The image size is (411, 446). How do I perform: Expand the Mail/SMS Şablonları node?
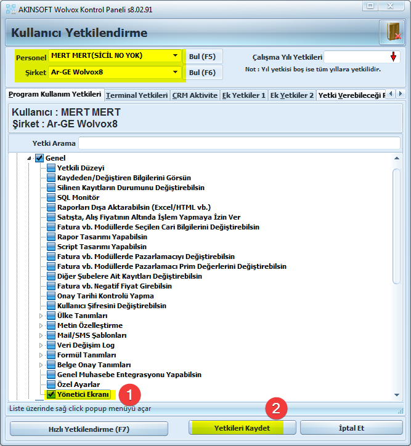click(41, 335)
